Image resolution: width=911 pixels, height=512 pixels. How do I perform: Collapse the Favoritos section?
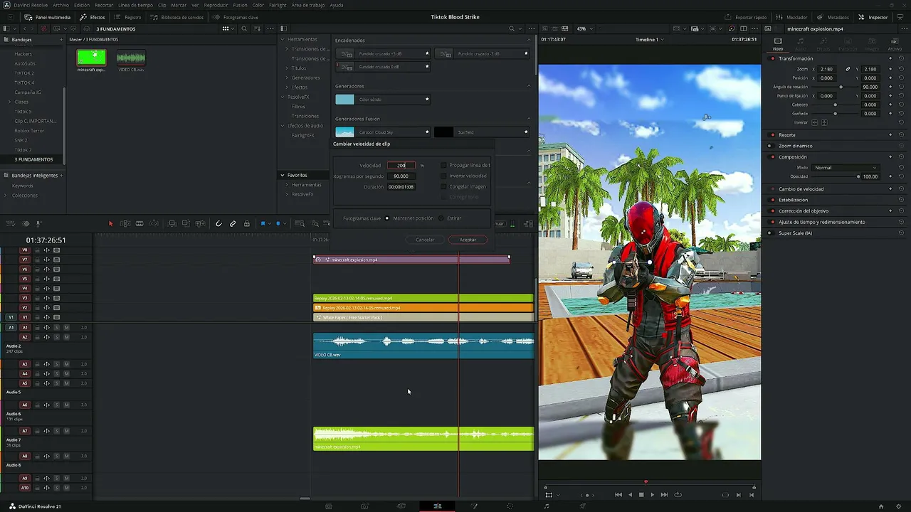(282, 175)
